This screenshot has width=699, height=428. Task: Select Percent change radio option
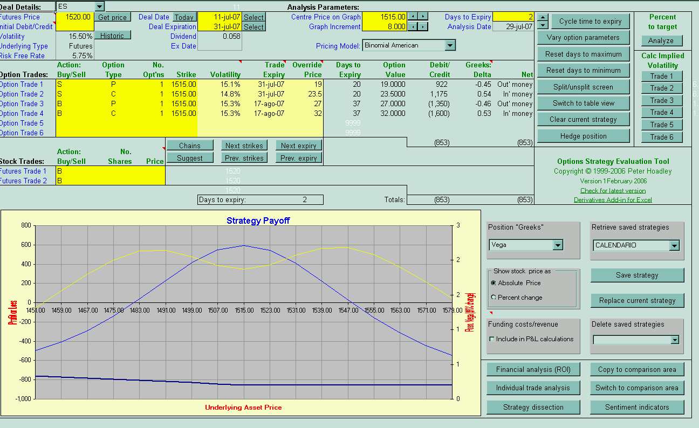coord(494,298)
